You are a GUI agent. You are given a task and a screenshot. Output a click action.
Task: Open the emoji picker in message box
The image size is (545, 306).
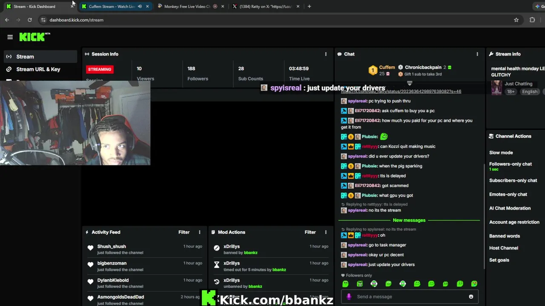click(471, 297)
